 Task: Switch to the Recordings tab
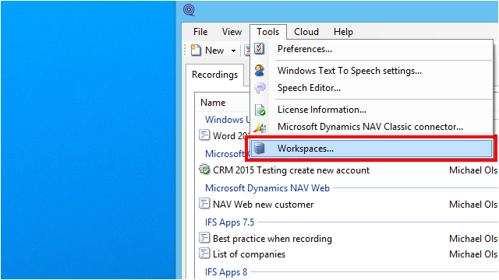click(215, 75)
